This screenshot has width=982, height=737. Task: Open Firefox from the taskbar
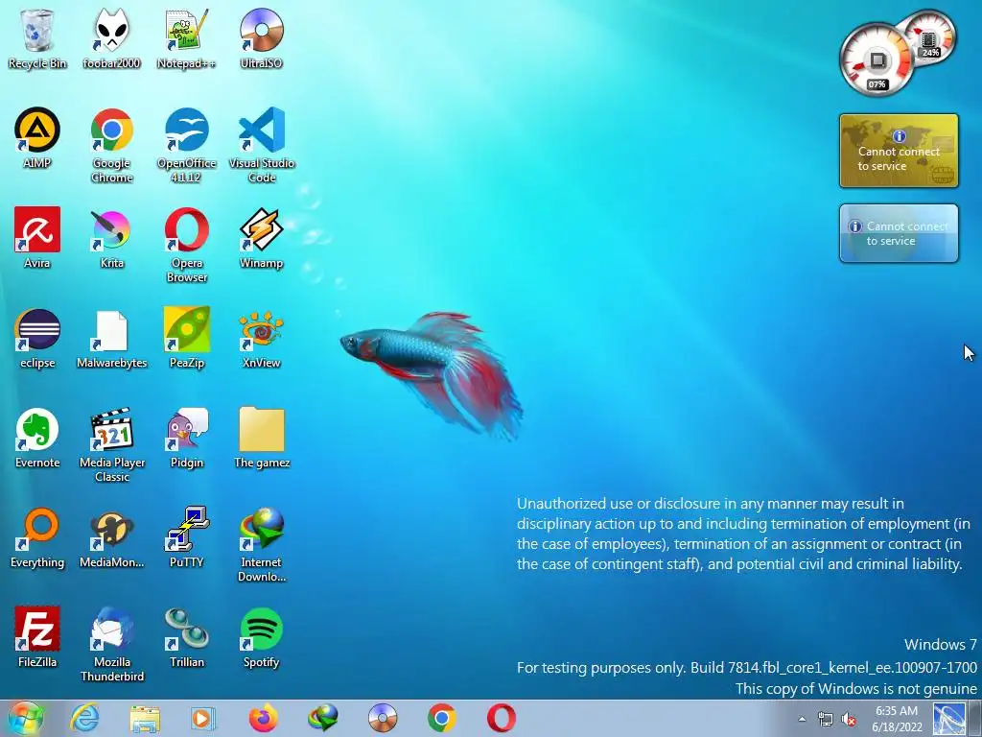tap(263, 718)
